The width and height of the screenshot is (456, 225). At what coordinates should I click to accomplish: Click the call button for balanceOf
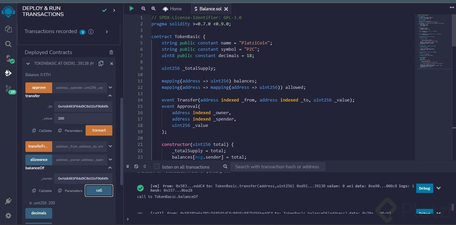99,191
